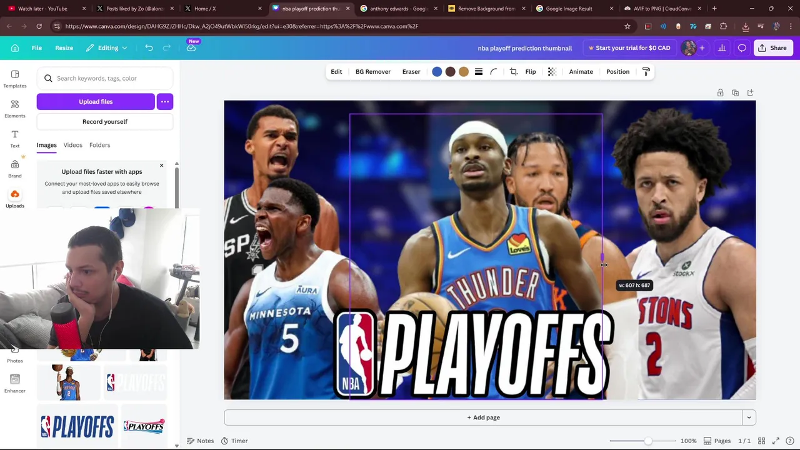Open the File menu
Screen dimensions: 800x450
pos(37,48)
